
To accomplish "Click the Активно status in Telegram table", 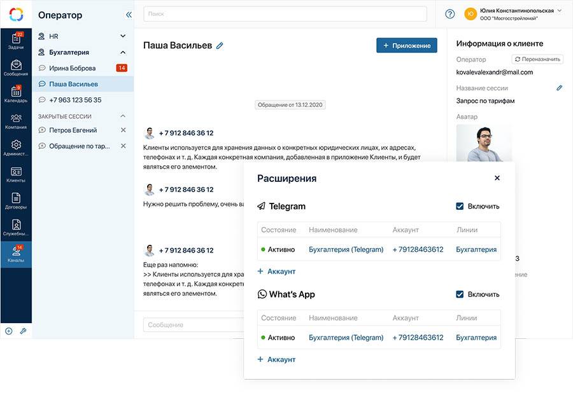I will [x=278, y=249].
